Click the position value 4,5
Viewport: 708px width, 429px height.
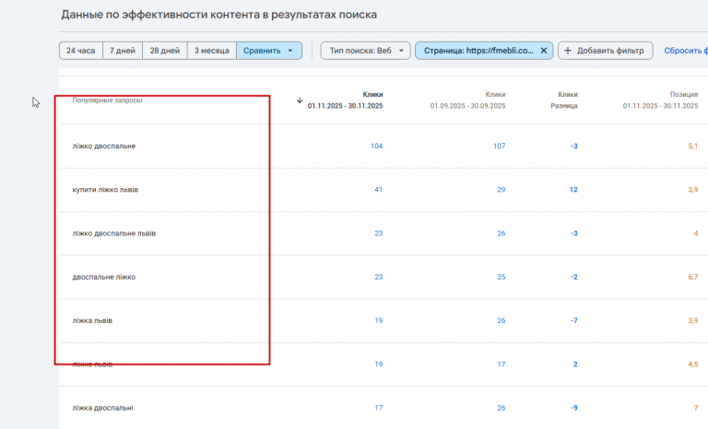(x=693, y=363)
